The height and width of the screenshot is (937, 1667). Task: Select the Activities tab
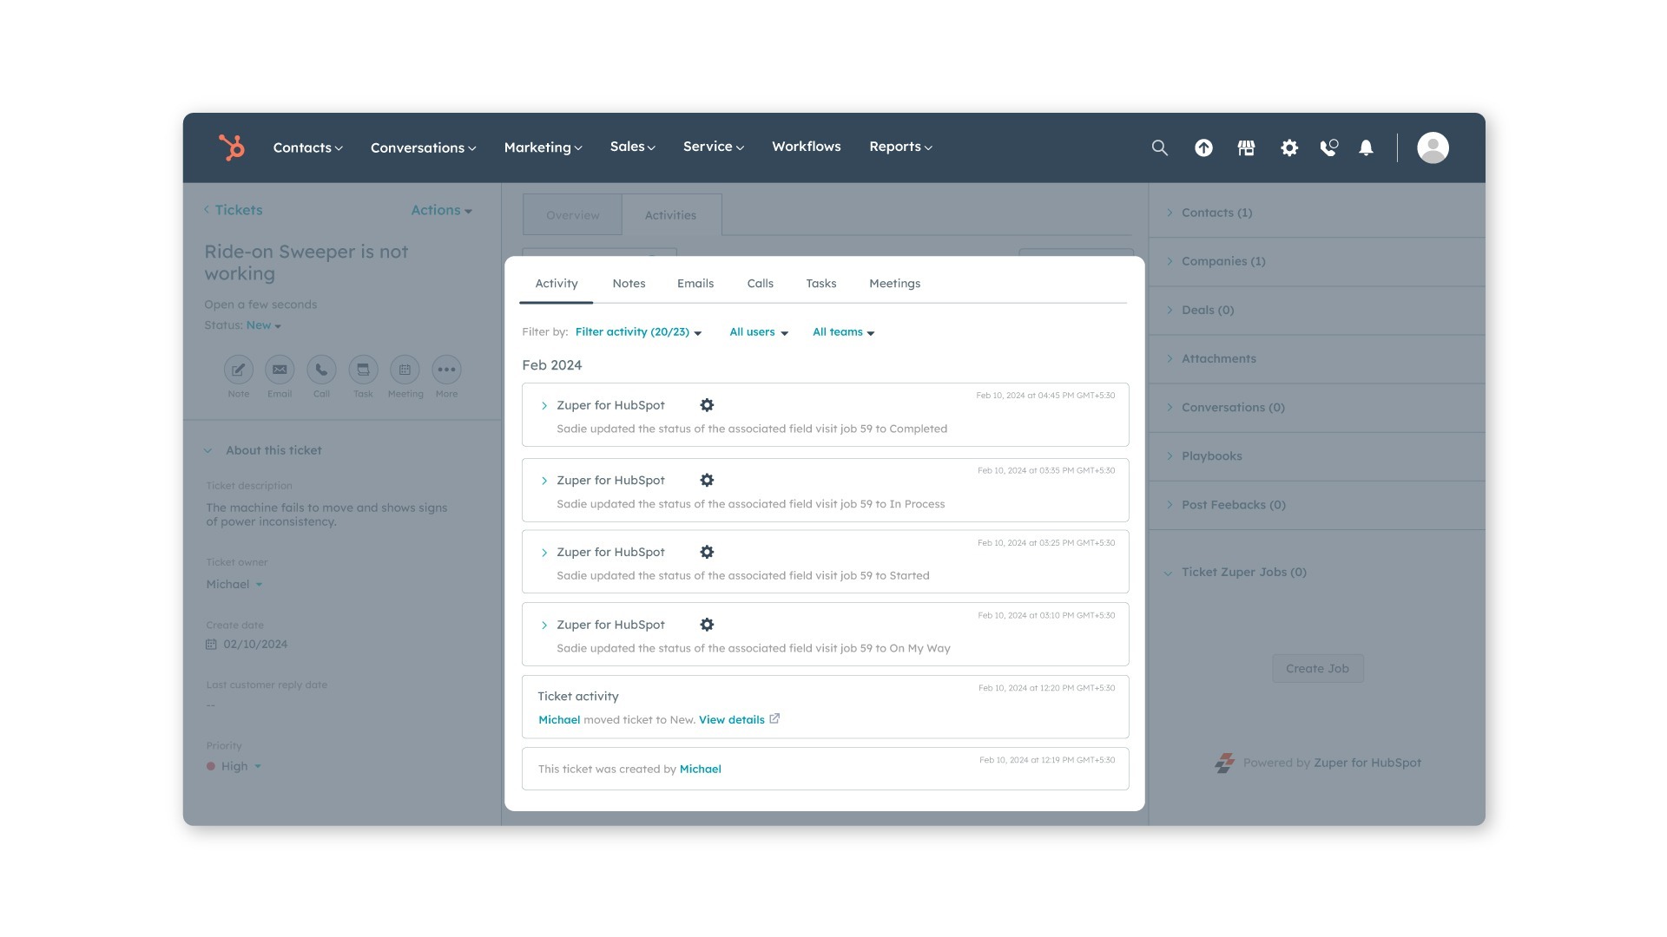(x=670, y=215)
